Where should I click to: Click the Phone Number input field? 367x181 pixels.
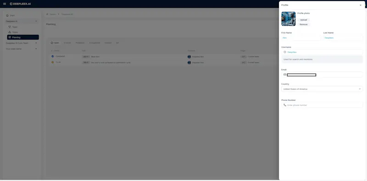(x=322, y=105)
